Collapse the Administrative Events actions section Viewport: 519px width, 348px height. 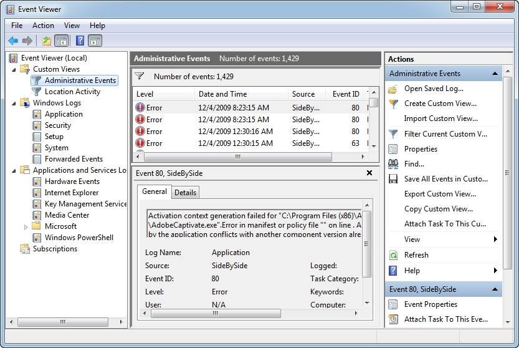click(495, 74)
